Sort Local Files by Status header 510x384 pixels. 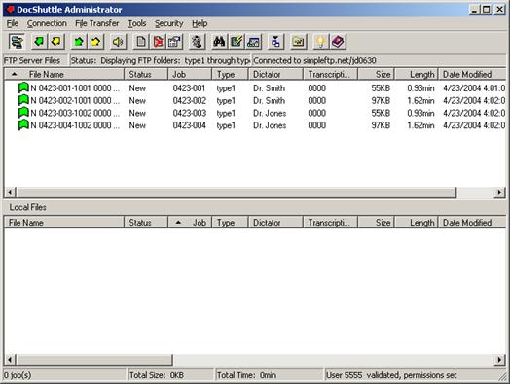point(146,223)
